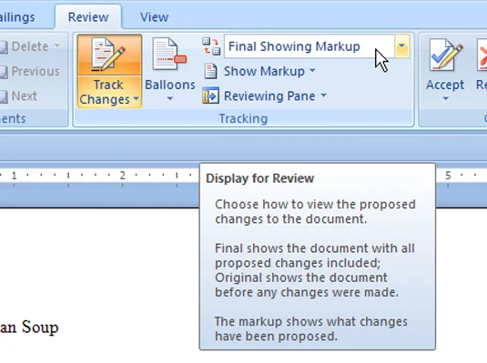The height and width of the screenshot is (363, 487).
Task: Open the Track Changes dropdown arrow
Action: pos(136,99)
